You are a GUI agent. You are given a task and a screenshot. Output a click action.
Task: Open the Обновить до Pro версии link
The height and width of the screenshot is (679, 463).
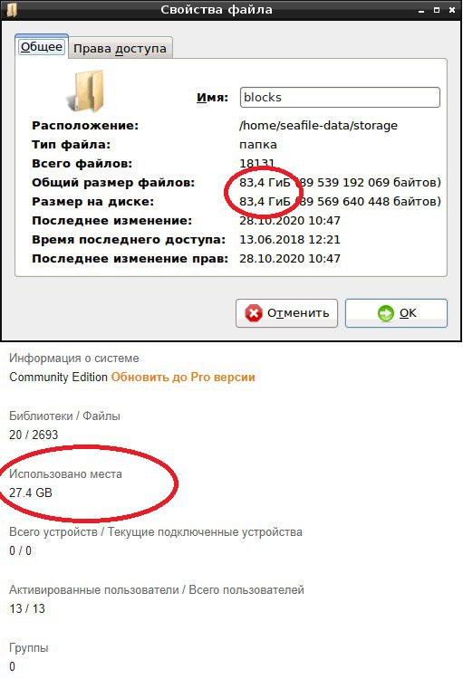(x=183, y=378)
